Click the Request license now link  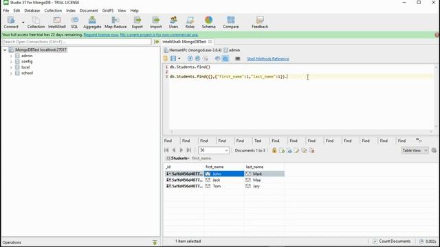pos(101,35)
